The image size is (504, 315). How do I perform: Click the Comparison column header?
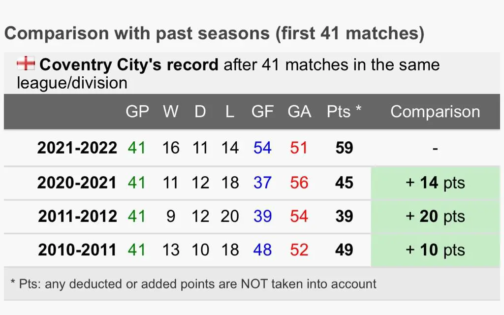(435, 112)
